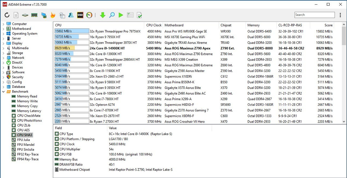Open the FPU Julia benchmark
This screenshot has width=347, height=178.
coord(23,140)
